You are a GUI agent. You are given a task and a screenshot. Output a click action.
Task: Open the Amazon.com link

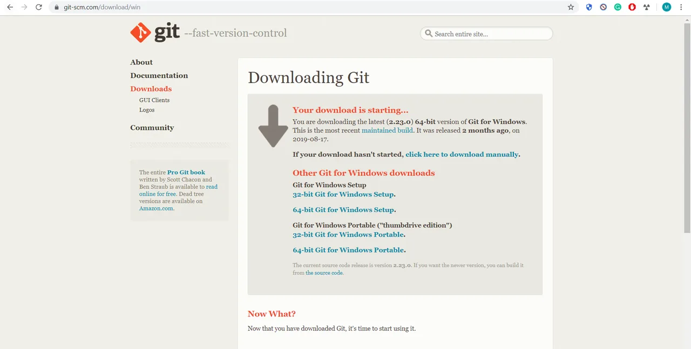[x=157, y=208]
